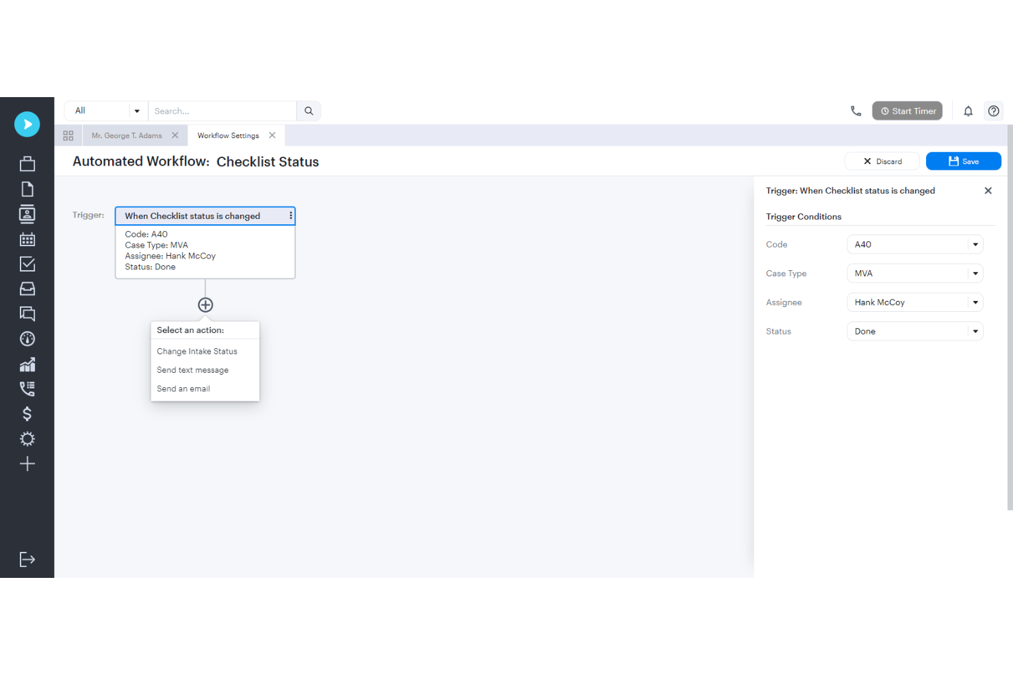Click the search magnifier button
1013x675 pixels.
(x=309, y=111)
